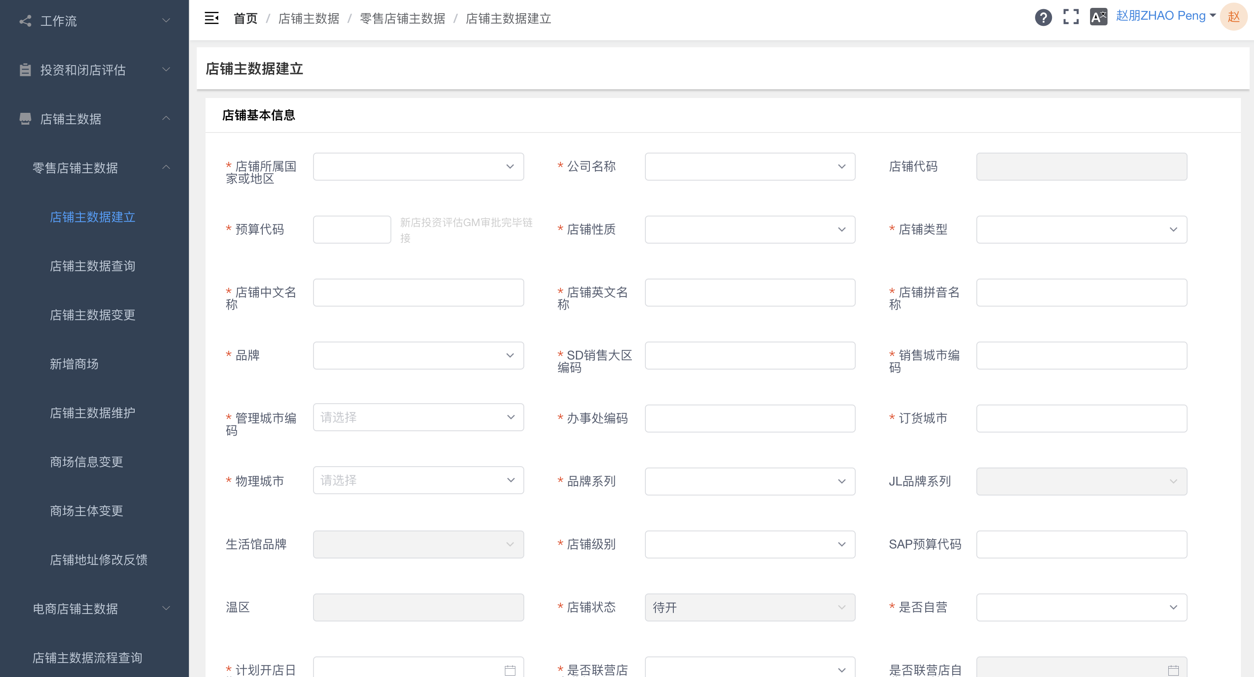Click the 订货城市 input field
The image size is (1254, 677).
click(1082, 419)
